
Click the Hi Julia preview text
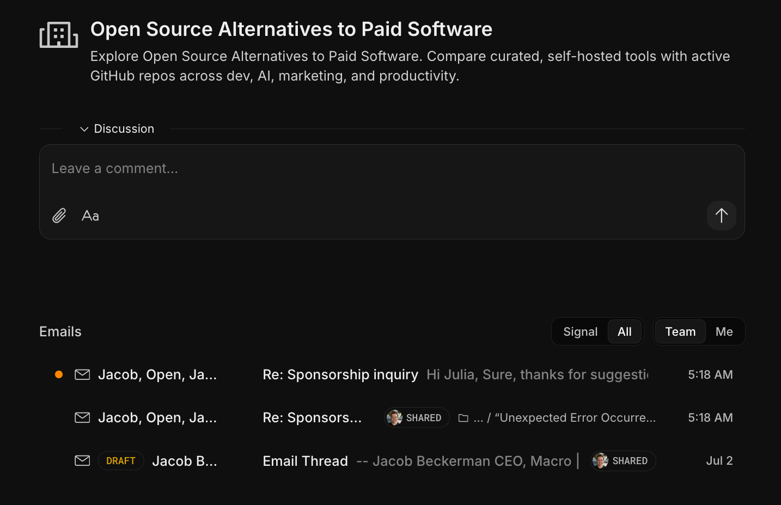(538, 374)
